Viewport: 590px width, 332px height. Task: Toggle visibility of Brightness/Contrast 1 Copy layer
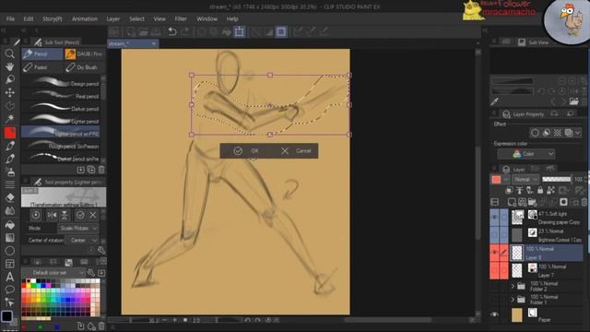[x=494, y=235]
